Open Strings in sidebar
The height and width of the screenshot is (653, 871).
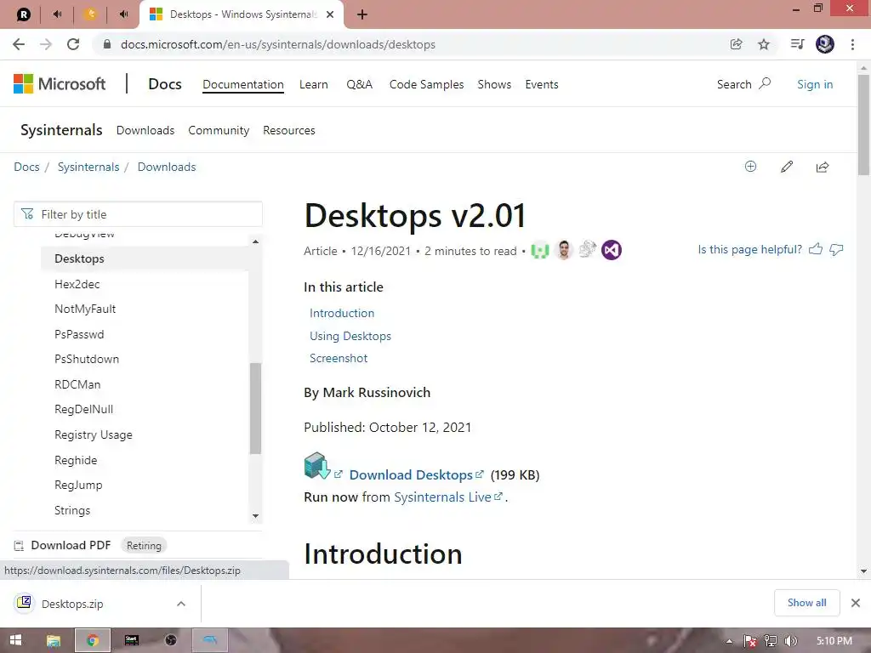[x=72, y=510]
